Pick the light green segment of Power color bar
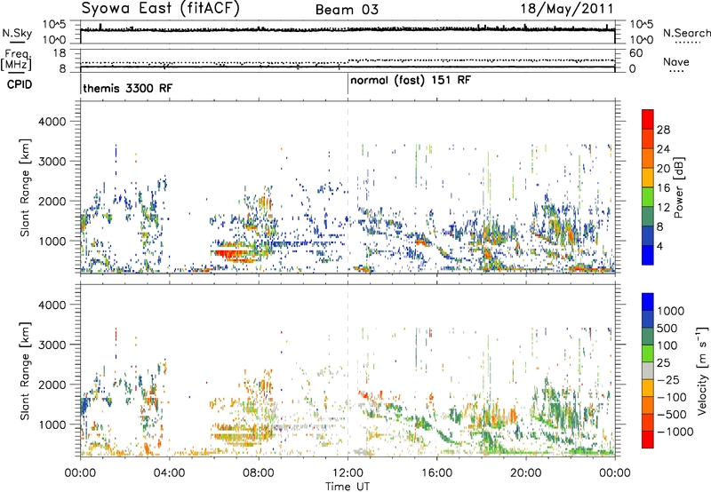The height and width of the screenshot is (492, 711). tap(648, 197)
